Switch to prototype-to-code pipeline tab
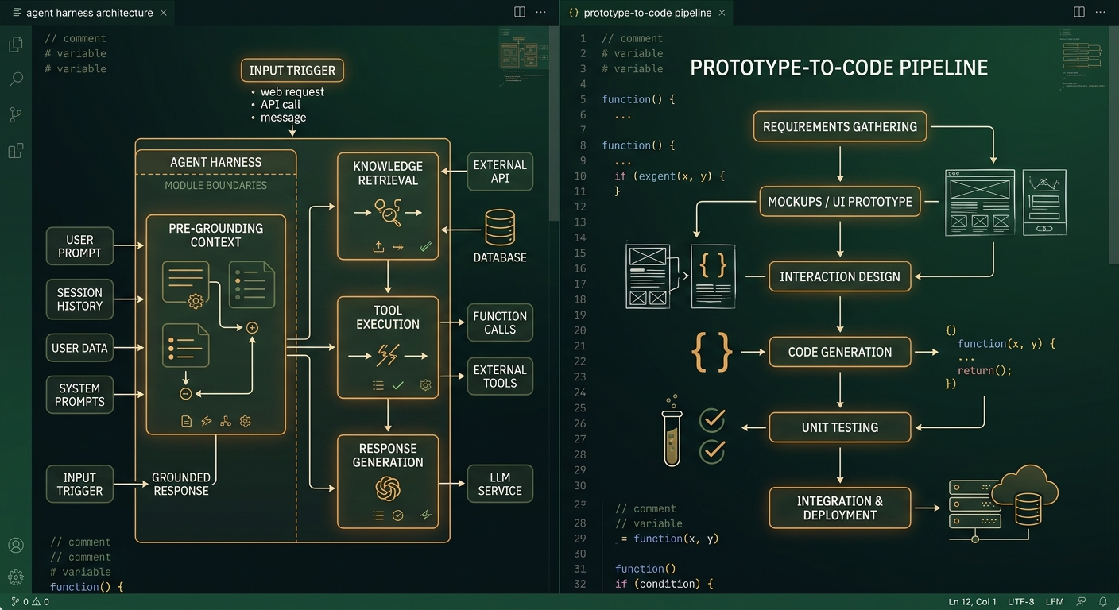The width and height of the screenshot is (1119, 610). pos(647,13)
